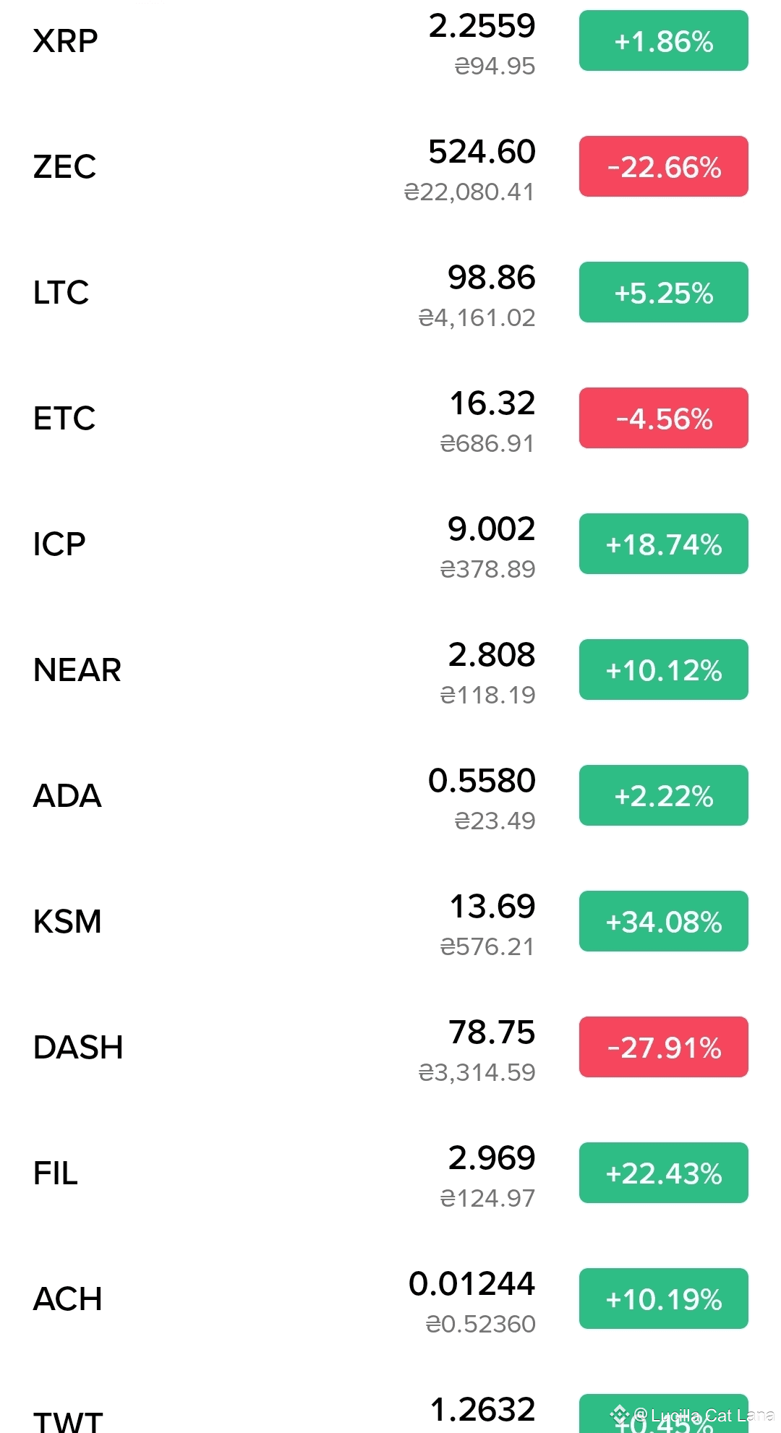The image size is (781, 1433).
Task: Tap the FIL +22.43% change button
Action: click(663, 1173)
